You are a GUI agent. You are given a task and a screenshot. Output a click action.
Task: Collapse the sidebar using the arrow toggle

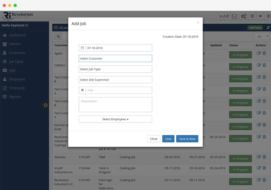coord(45,105)
